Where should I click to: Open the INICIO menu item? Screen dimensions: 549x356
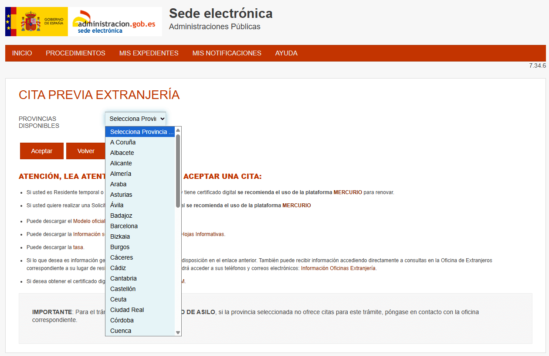coord(21,53)
